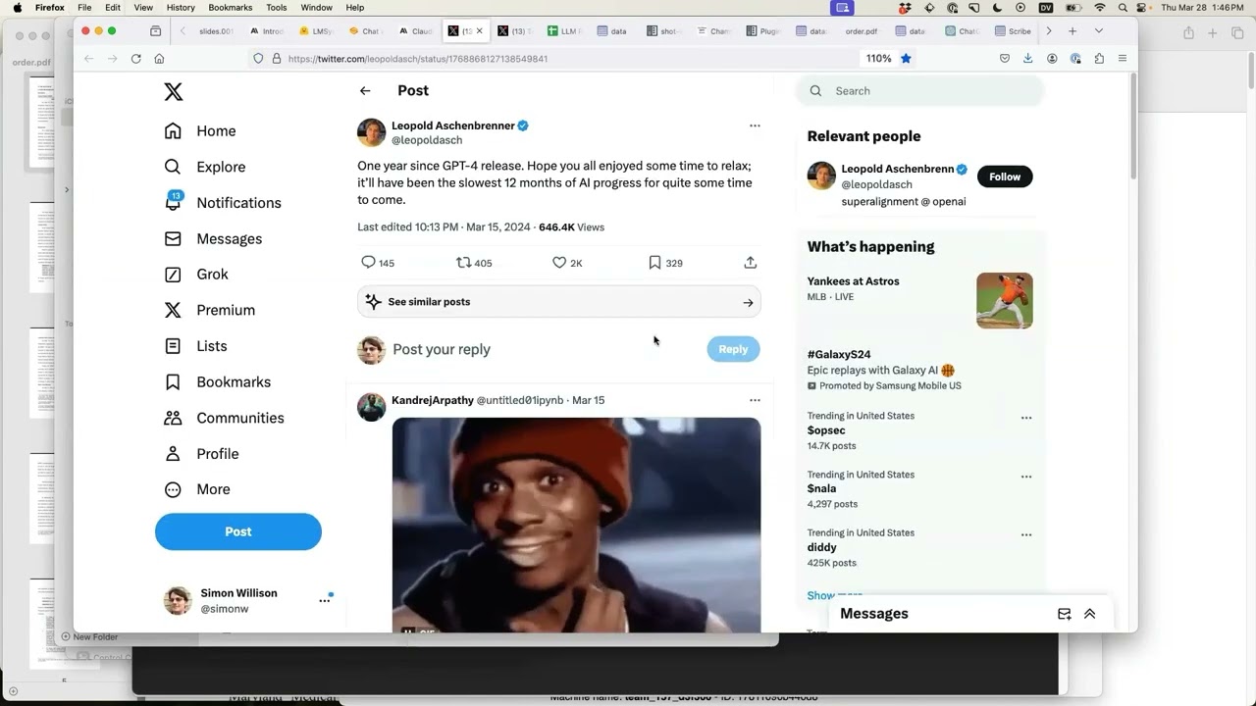This screenshot has height=706, width=1256.
Task: Open the three-dot menu on KandrejArpathy's reply
Action: pos(755,400)
